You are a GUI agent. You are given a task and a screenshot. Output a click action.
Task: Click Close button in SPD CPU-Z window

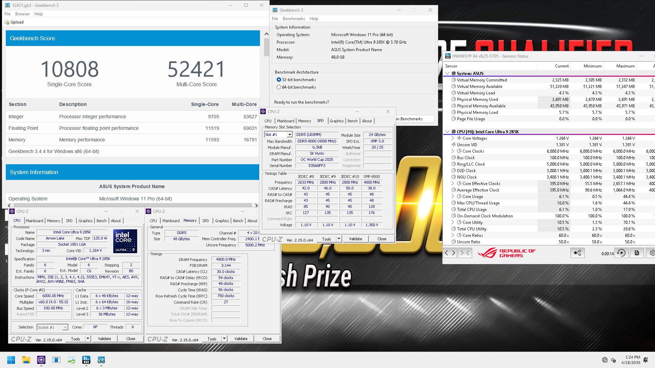point(382,239)
